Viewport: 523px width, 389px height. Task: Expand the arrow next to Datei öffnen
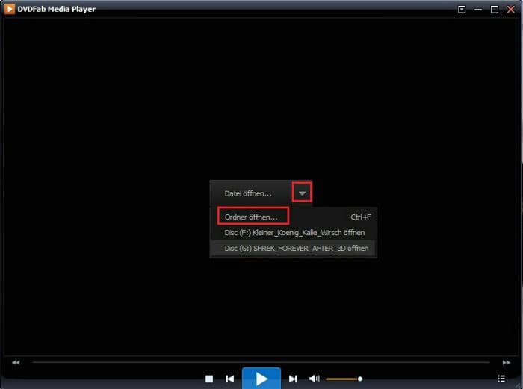302,193
